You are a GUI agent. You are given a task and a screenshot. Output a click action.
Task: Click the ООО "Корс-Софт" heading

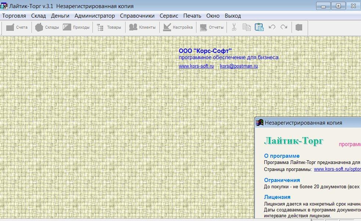pos(205,51)
